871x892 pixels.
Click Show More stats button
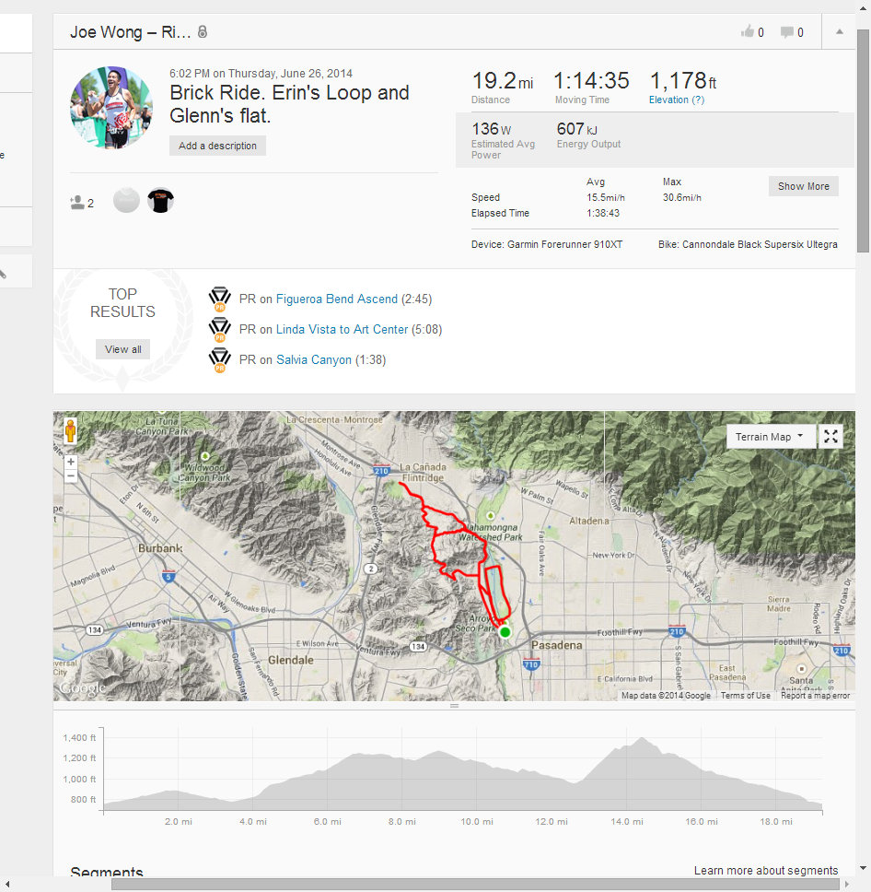tap(803, 186)
